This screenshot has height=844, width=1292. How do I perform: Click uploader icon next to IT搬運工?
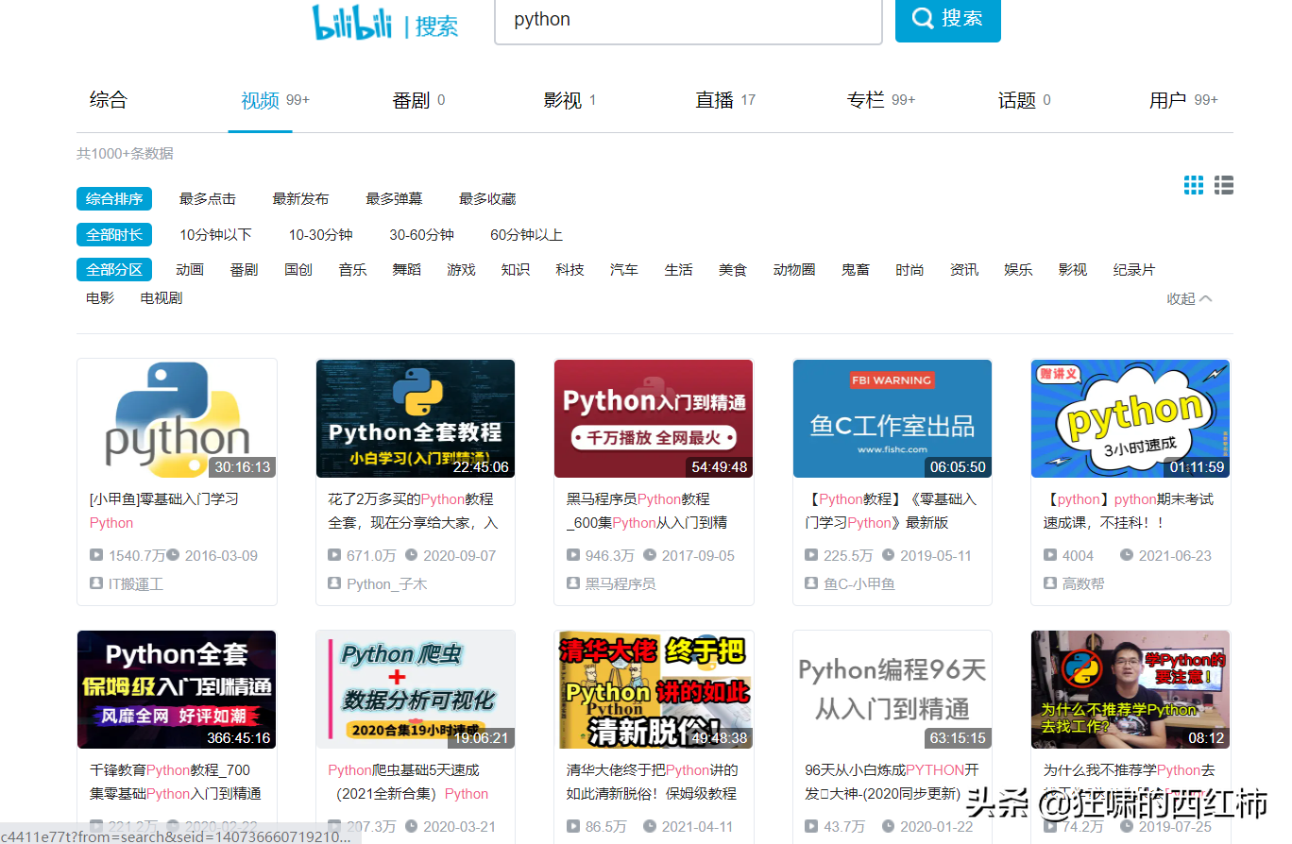(x=96, y=583)
